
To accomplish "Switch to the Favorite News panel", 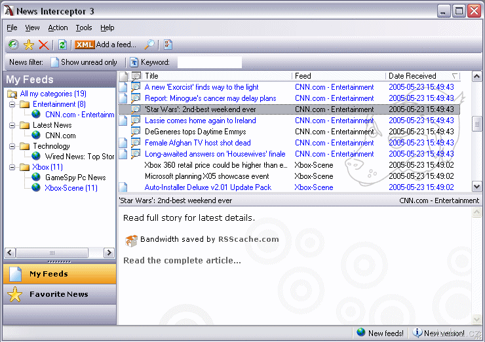I will coord(59,294).
